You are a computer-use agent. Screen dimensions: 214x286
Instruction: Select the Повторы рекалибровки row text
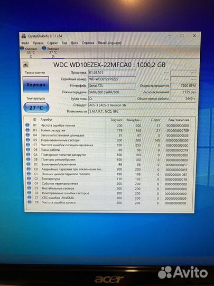pyautogui.click(x=58, y=159)
